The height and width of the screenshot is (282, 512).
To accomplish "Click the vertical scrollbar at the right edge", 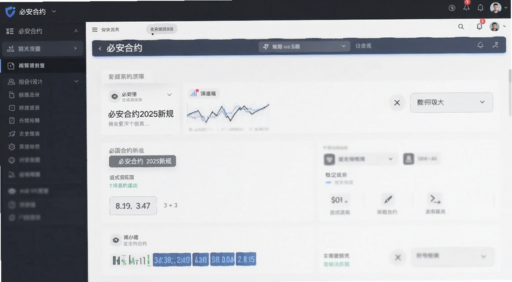I will (509, 92).
